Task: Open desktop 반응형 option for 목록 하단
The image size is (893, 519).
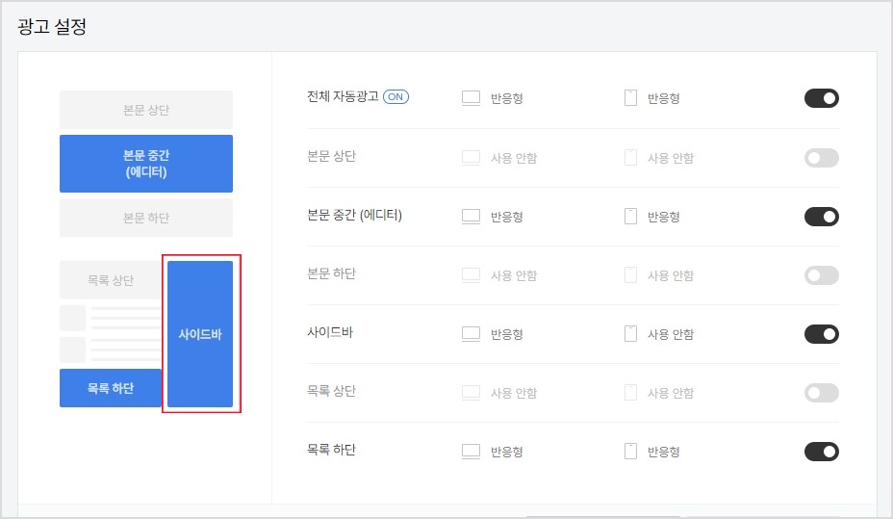Action: click(x=507, y=452)
